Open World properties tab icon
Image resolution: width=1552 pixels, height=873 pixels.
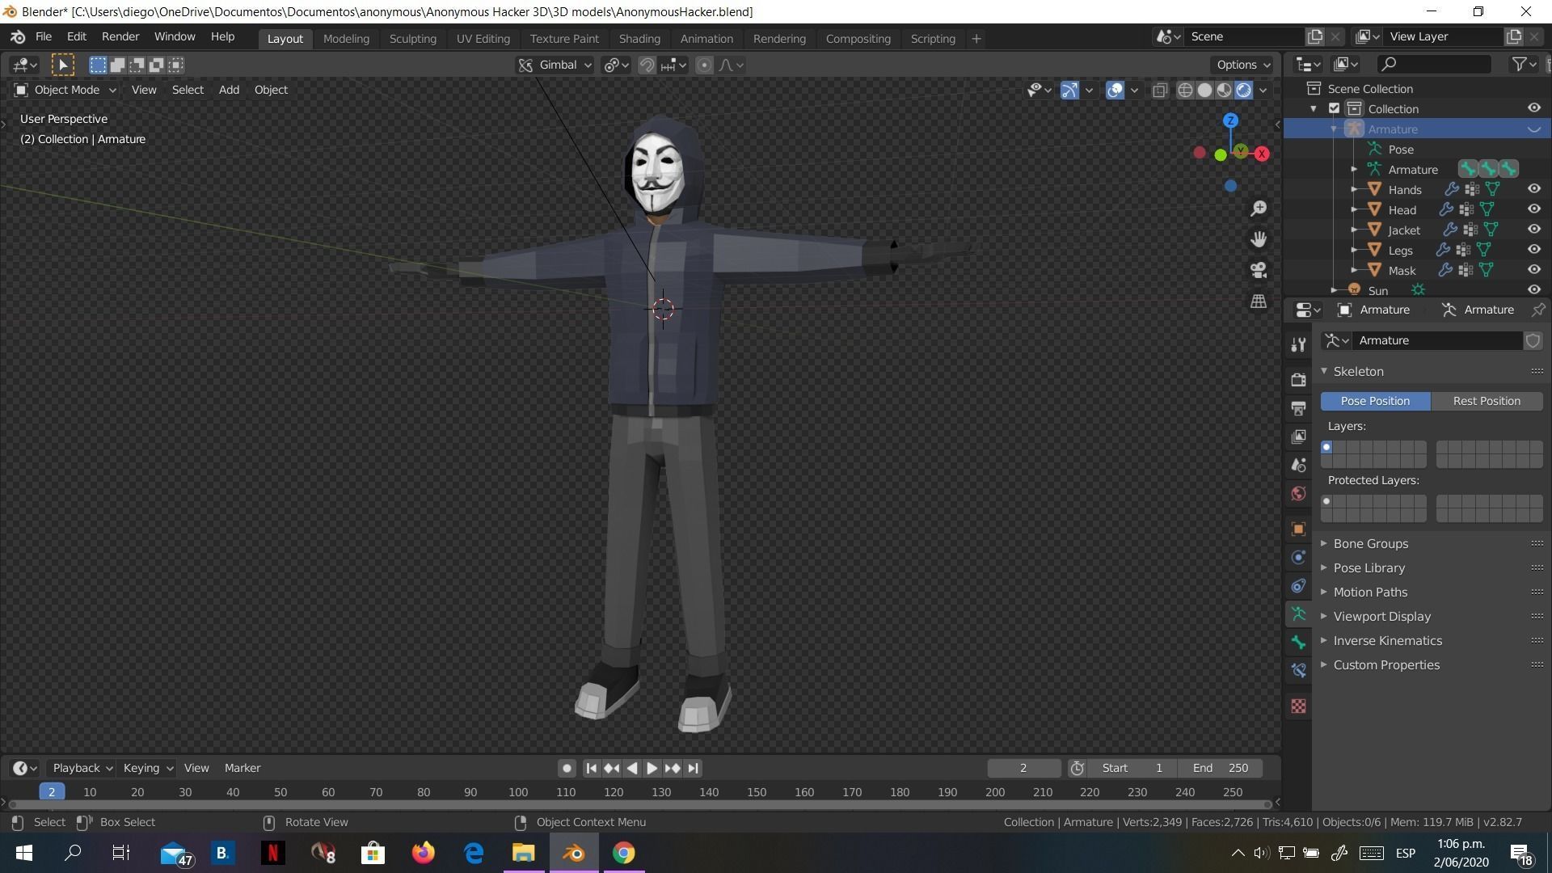[x=1298, y=494]
